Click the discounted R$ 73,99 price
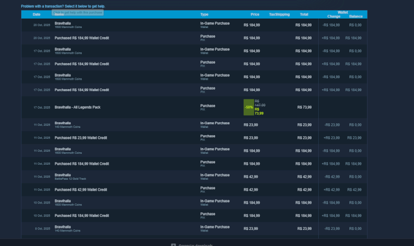414x246 pixels. point(259,111)
